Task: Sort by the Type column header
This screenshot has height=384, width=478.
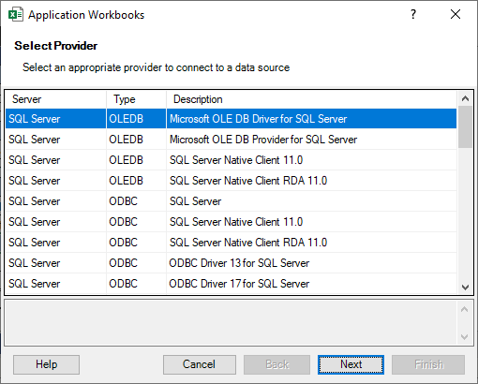Action: tap(136, 99)
